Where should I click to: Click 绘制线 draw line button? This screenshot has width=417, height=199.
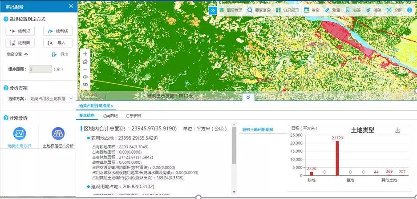(x=58, y=31)
